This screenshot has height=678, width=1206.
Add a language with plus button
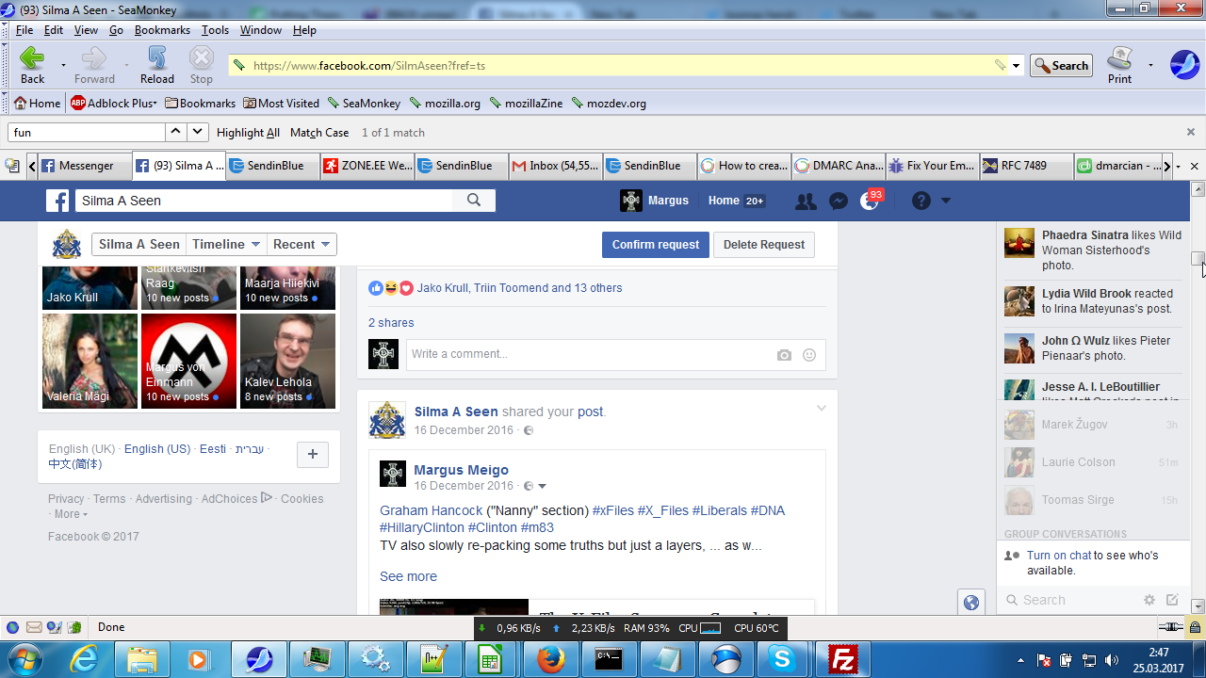[x=313, y=455]
